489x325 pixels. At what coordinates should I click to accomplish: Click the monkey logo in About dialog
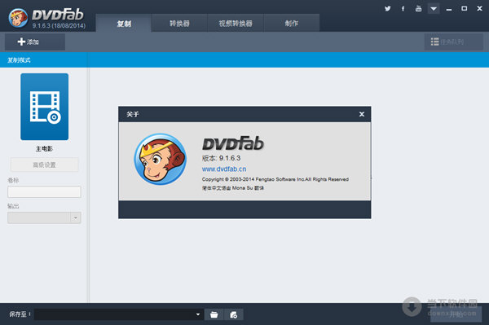click(160, 159)
